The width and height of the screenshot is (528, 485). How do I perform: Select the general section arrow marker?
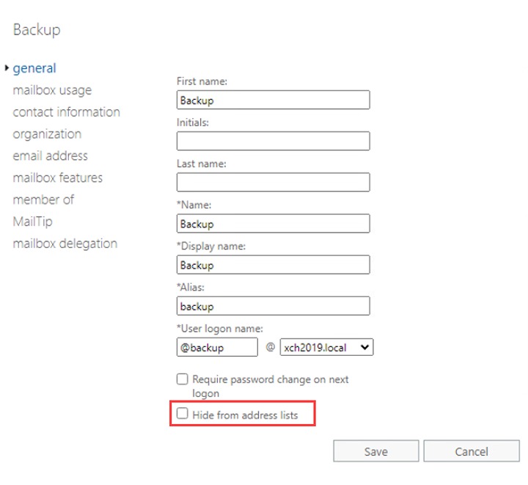(x=7, y=68)
